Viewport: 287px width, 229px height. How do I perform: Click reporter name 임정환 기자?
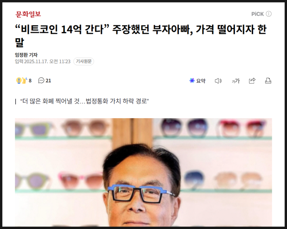(26, 55)
